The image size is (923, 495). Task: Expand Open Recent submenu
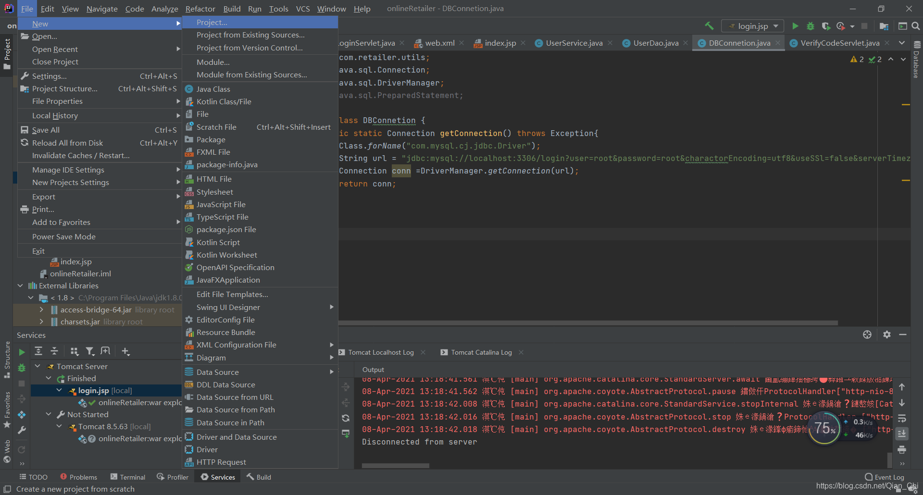pos(100,49)
